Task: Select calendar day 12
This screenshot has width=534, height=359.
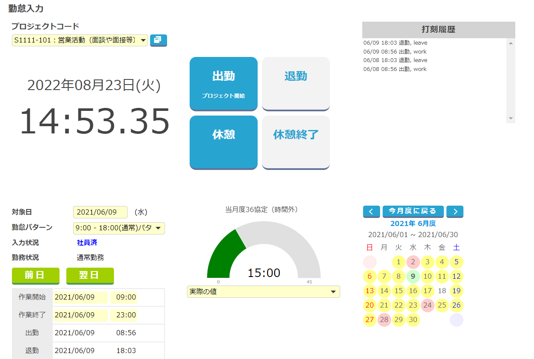Action: [457, 277]
